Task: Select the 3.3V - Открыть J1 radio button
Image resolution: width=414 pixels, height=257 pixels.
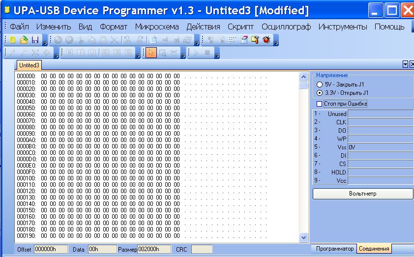Action: (x=320, y=93)
